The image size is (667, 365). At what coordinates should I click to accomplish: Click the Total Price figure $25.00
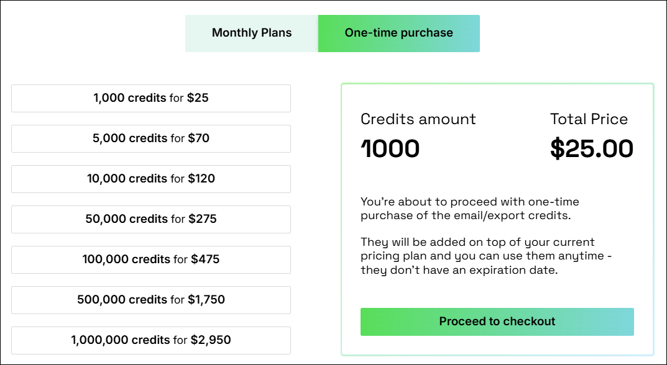click(x=592, y=148)
